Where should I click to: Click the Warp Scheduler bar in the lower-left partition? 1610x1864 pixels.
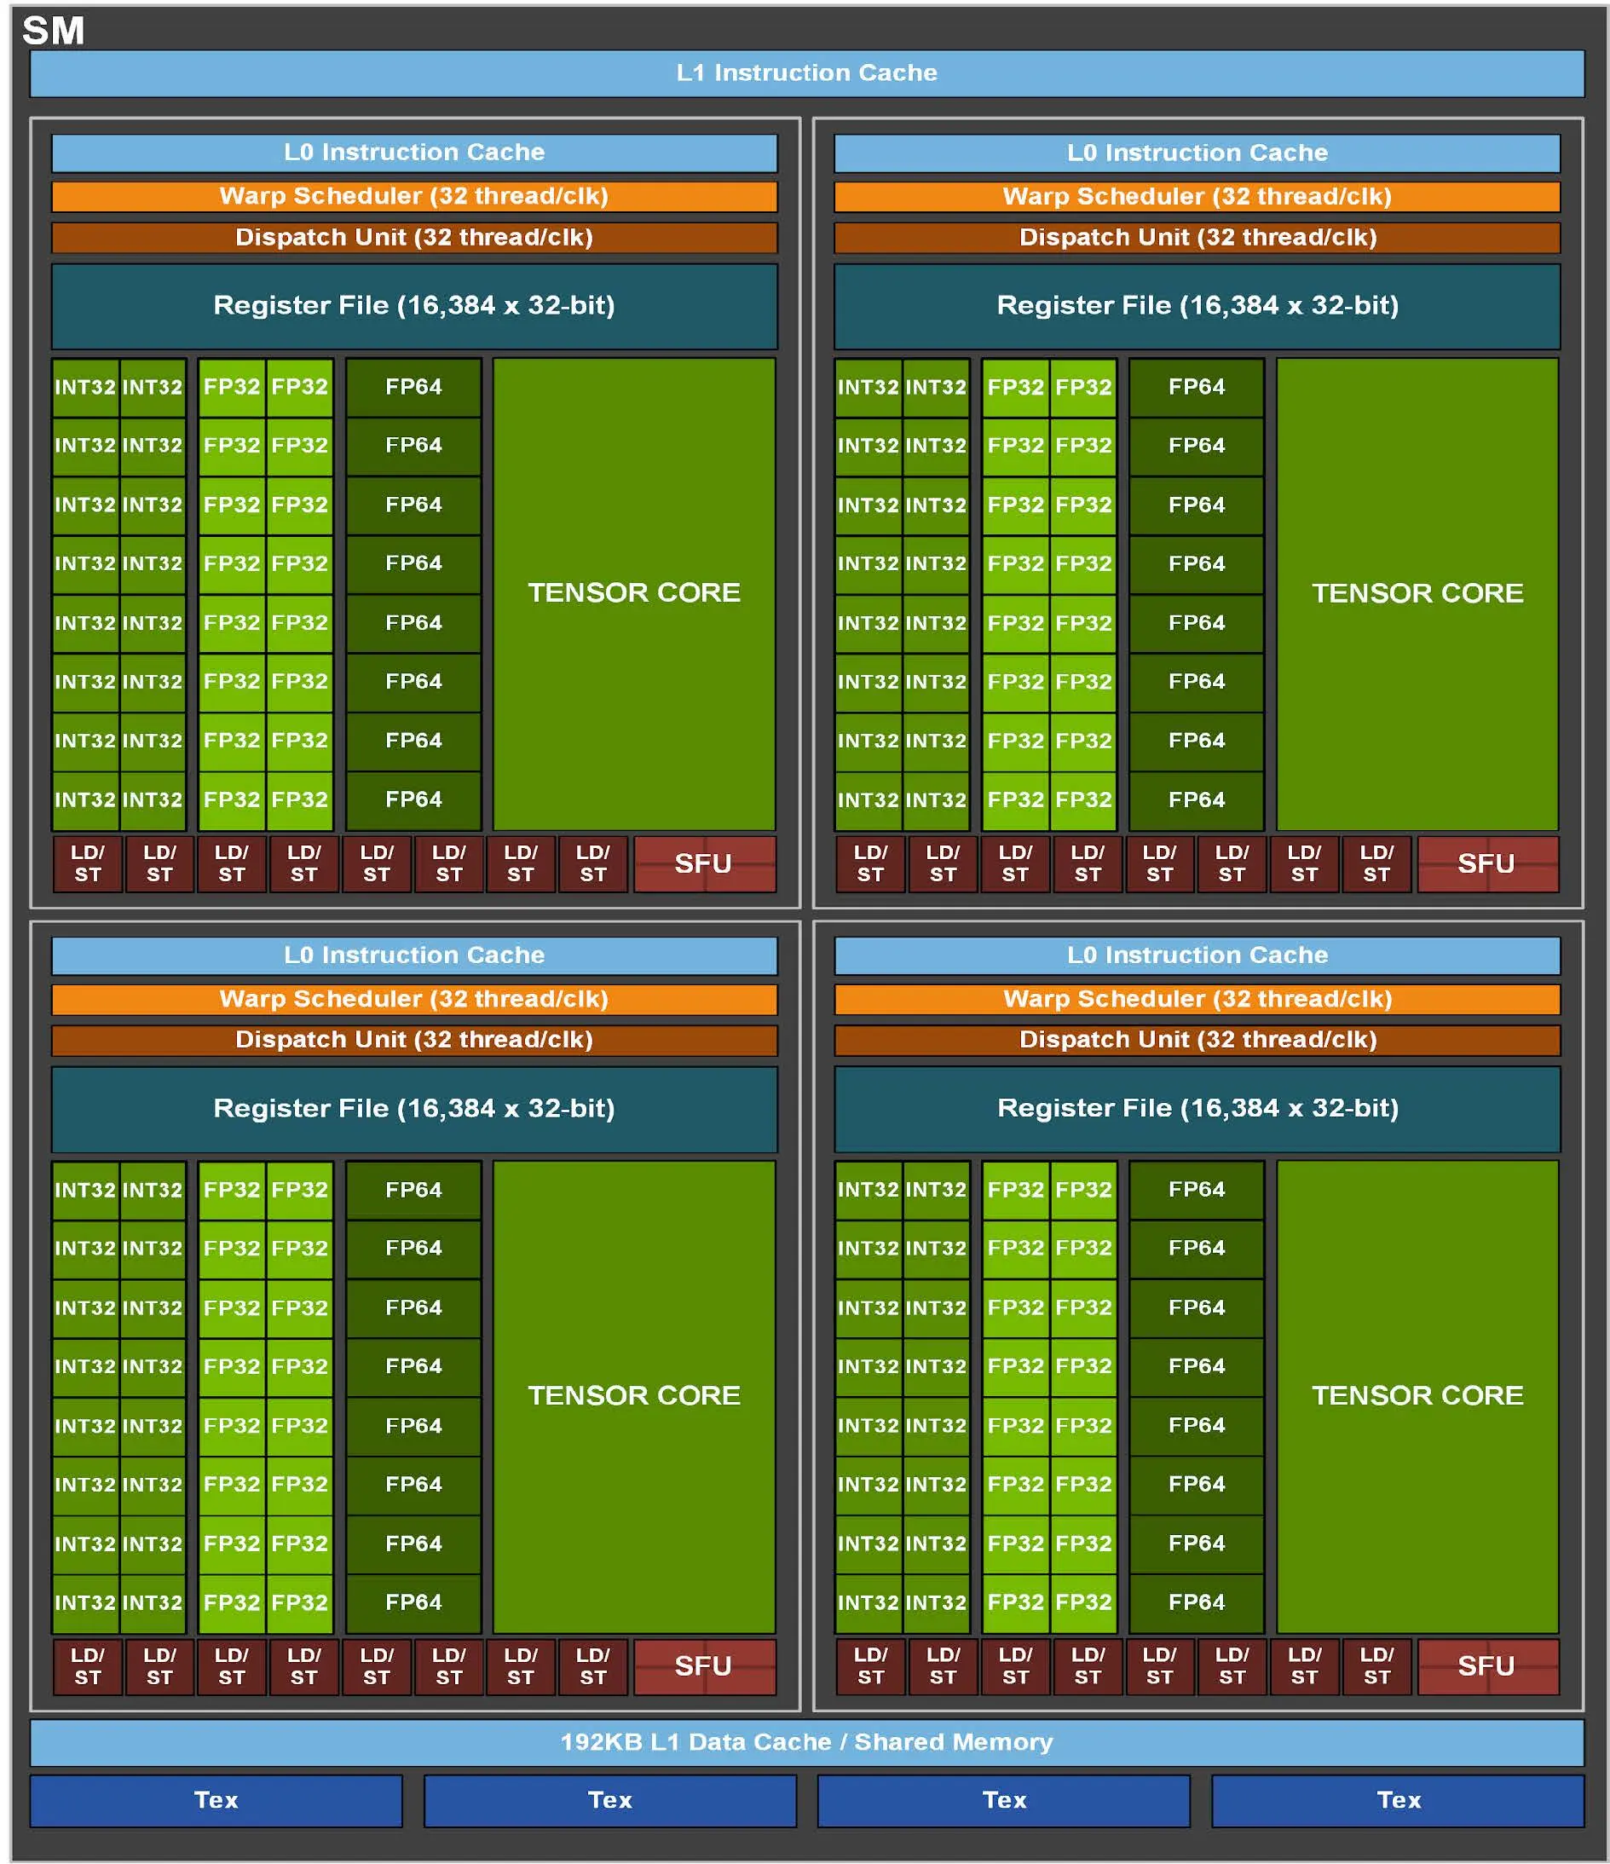413,999
